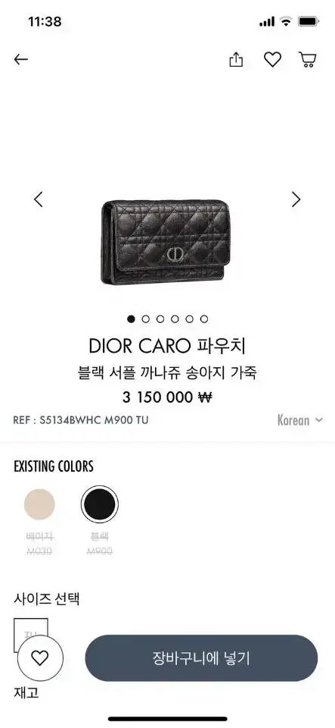Image resolution: width=335 pixels, height=728 pixels.
Task: Expand the language chevron next to Korean
Action: point(319,420)
